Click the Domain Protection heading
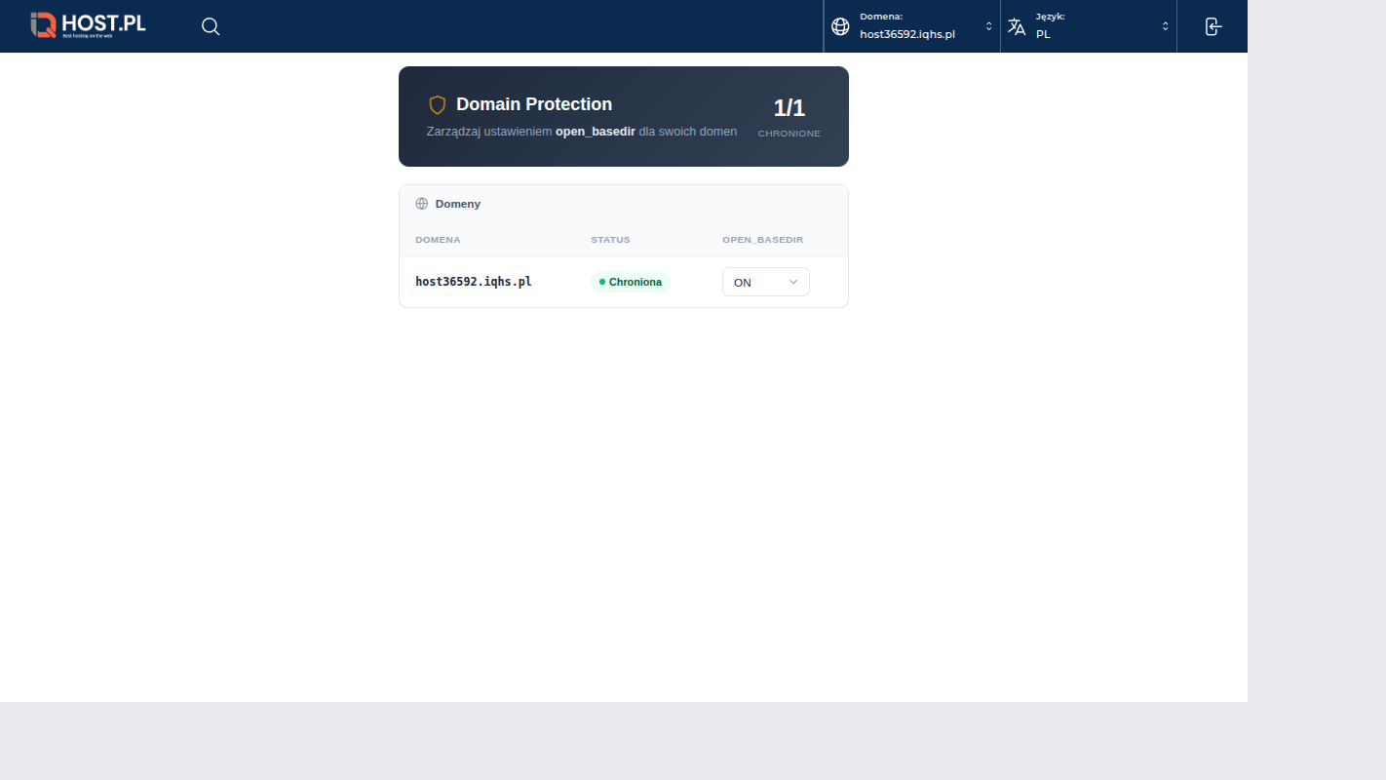The height and width of the screenshot is (780, 1386). [x=534, y=104]
